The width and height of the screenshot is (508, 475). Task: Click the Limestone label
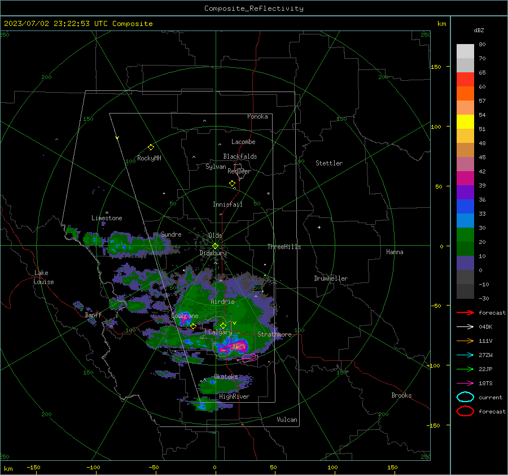tap(107, 218)
